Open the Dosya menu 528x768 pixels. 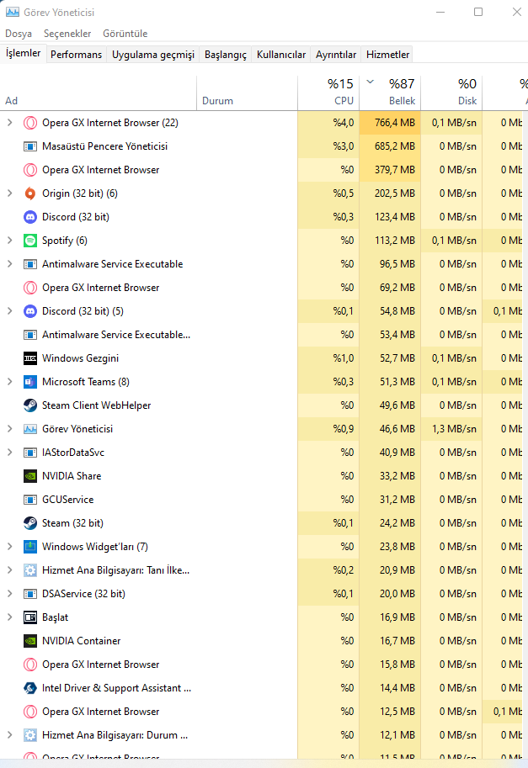coord(19,34)
